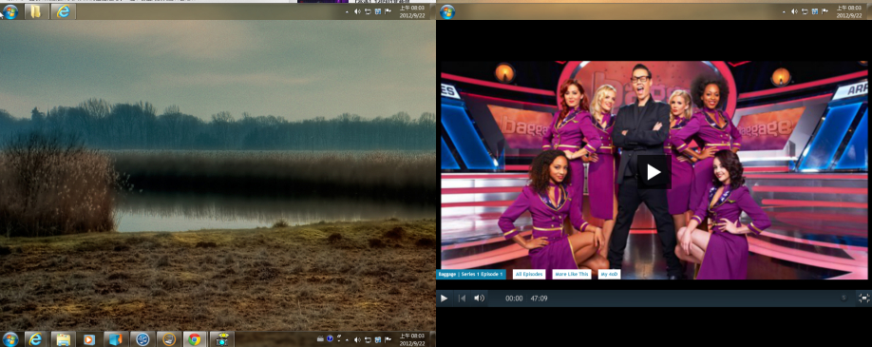Open system volume icon in bottom-left tray
The image size is (872, 347).
click(357, 339)
